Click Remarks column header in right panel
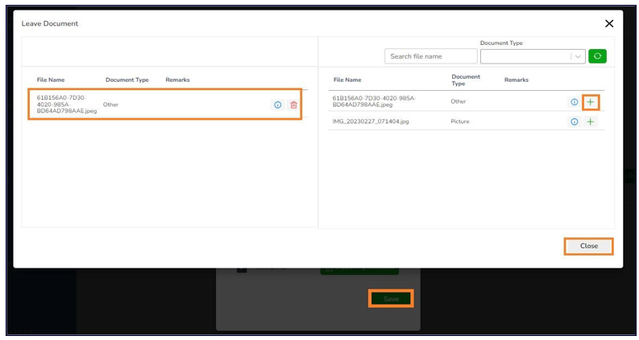Image resolution: width=639 pixels, height=340 pixels. (x=516, y=80)
